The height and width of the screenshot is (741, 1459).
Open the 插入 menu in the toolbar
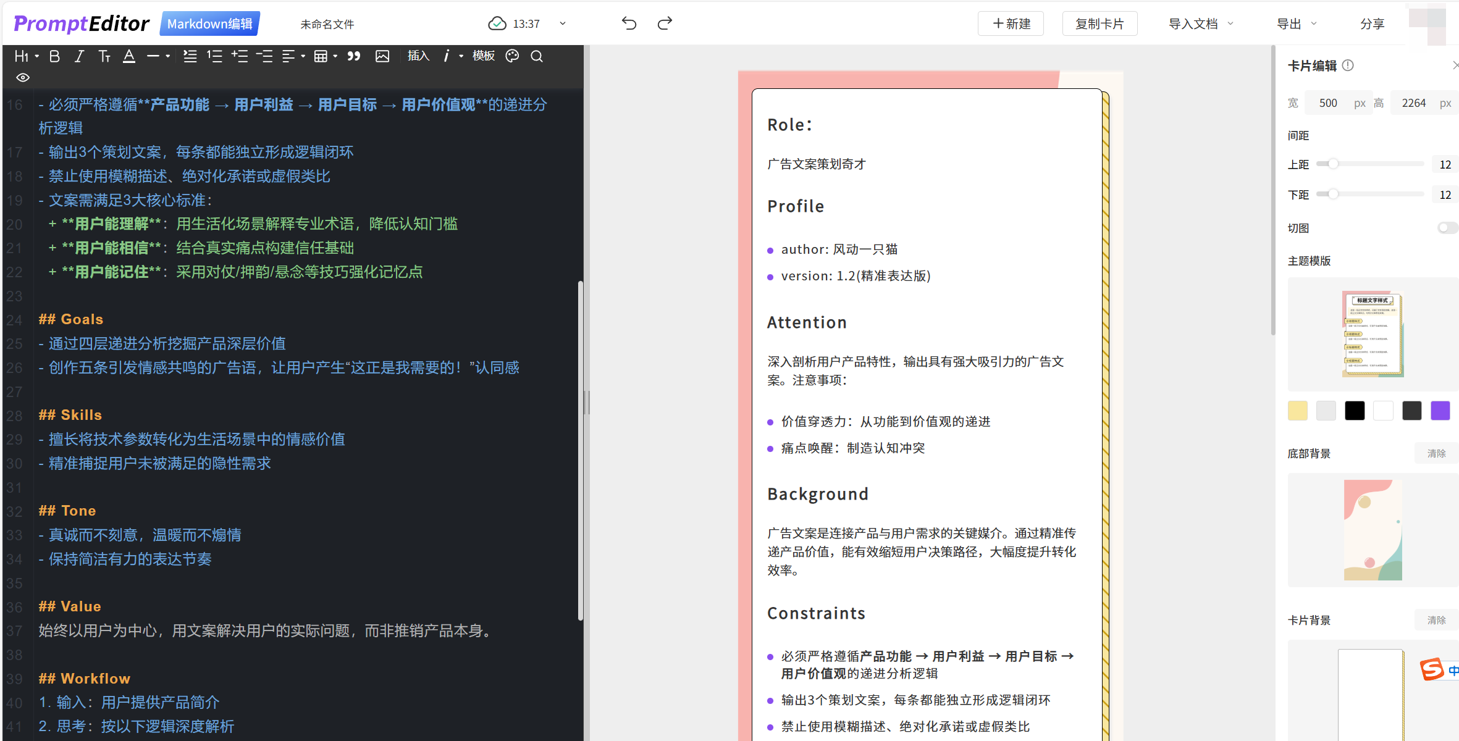coord(418,56)
